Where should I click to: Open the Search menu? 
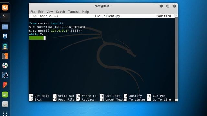(x=60, y=12)
